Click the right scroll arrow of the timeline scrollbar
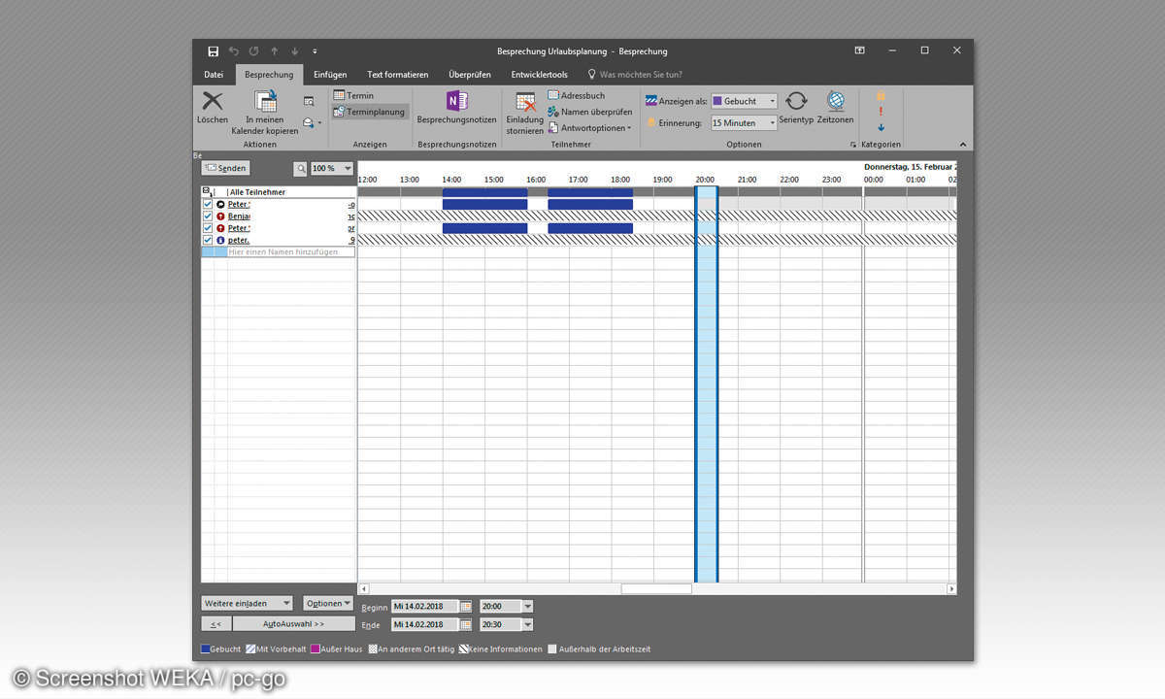 pos(951,588)
